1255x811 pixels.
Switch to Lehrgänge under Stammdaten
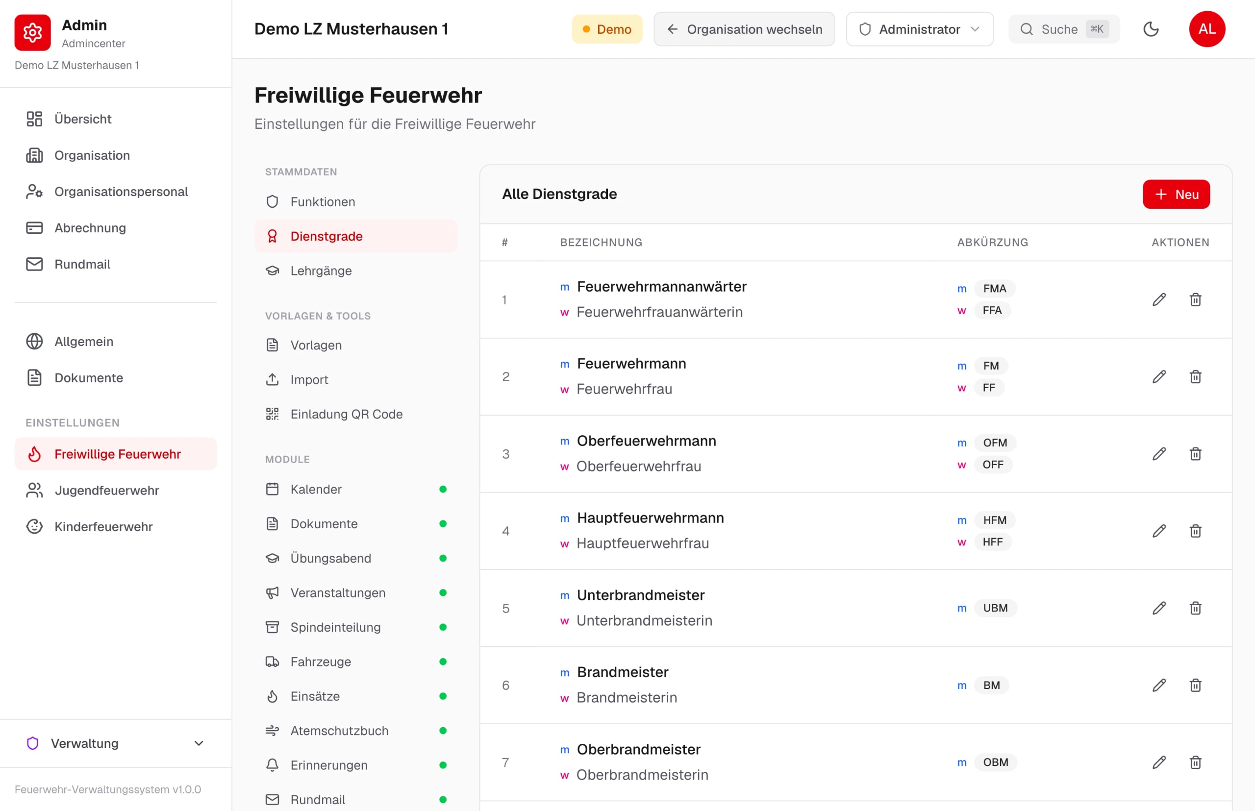(355, 270)
